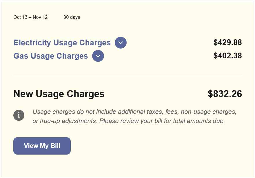The width and height of the screenshot is (255, 178).
Task: Click the $429.88 electricity amount
Action: [x=228, y=42]
